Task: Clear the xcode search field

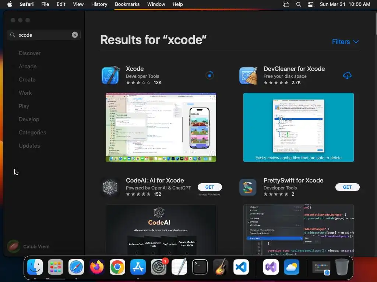Action: pos(75,35)
